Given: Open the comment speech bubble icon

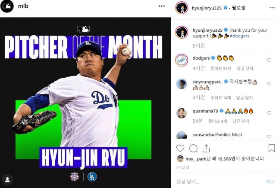Looking at the screenshot, I should (x=193, y=149).
